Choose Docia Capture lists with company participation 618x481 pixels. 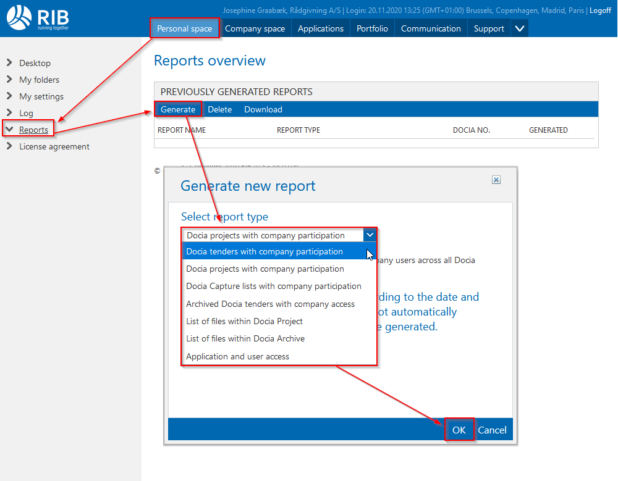279,286
